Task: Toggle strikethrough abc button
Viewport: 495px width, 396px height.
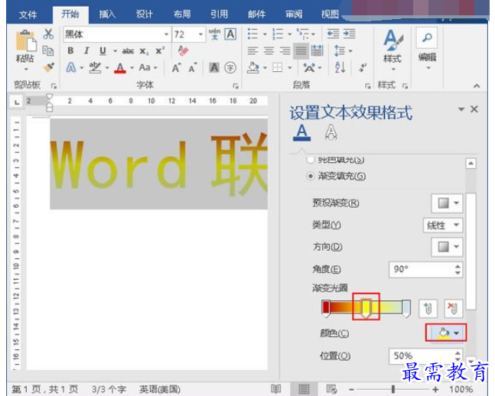Action: (x=128, y=51)
